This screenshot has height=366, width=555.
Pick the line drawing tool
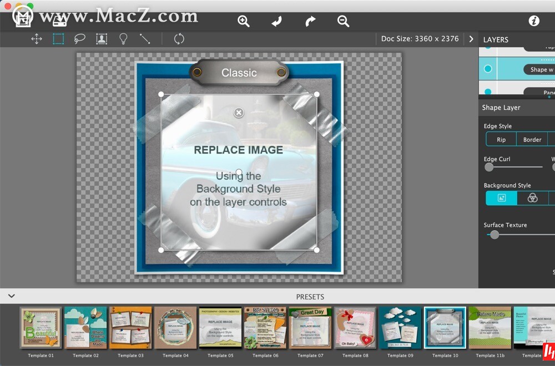(145, 39)
